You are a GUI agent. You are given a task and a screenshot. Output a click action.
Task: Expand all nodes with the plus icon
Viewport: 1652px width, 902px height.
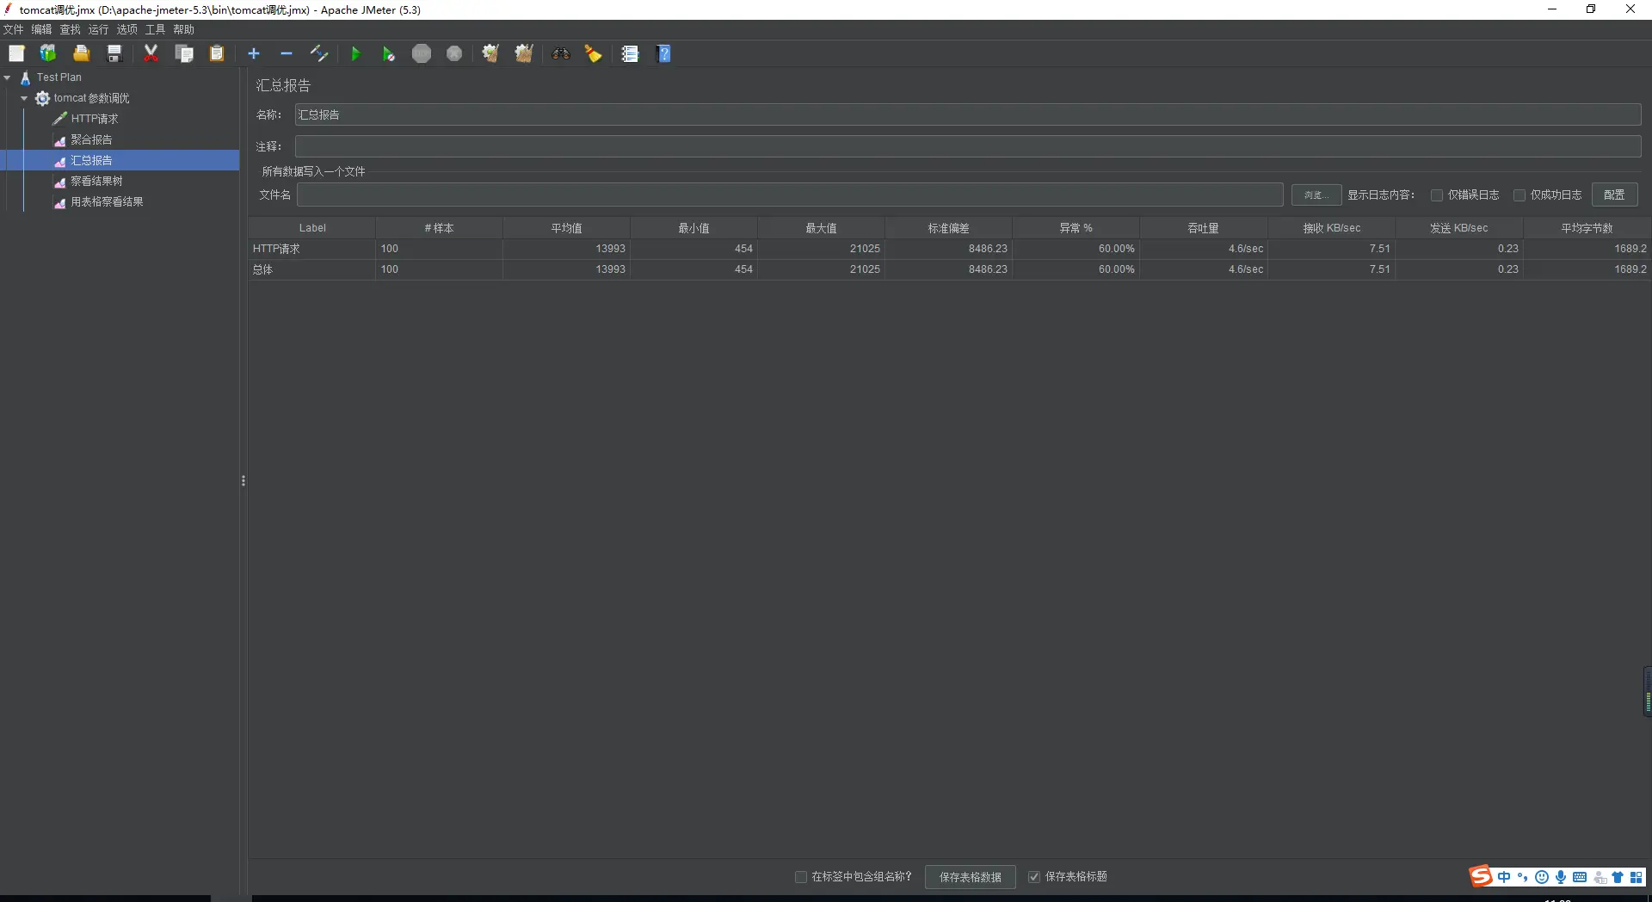tap(254, 53)
